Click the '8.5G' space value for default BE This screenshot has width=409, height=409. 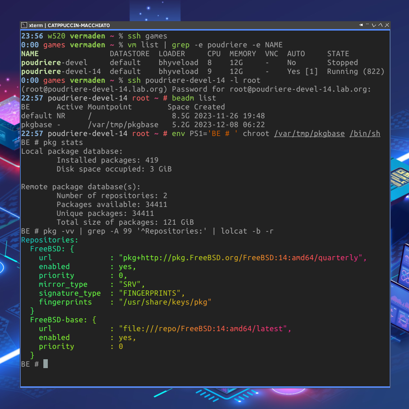(181, 116)
